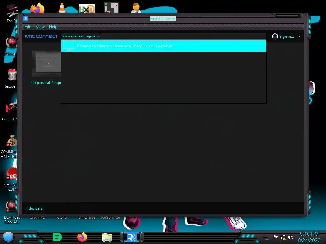Click the RVNC Connect logo
Image resolution: width=326 pixels, height=244 pixels.
[x=41, y=36]
